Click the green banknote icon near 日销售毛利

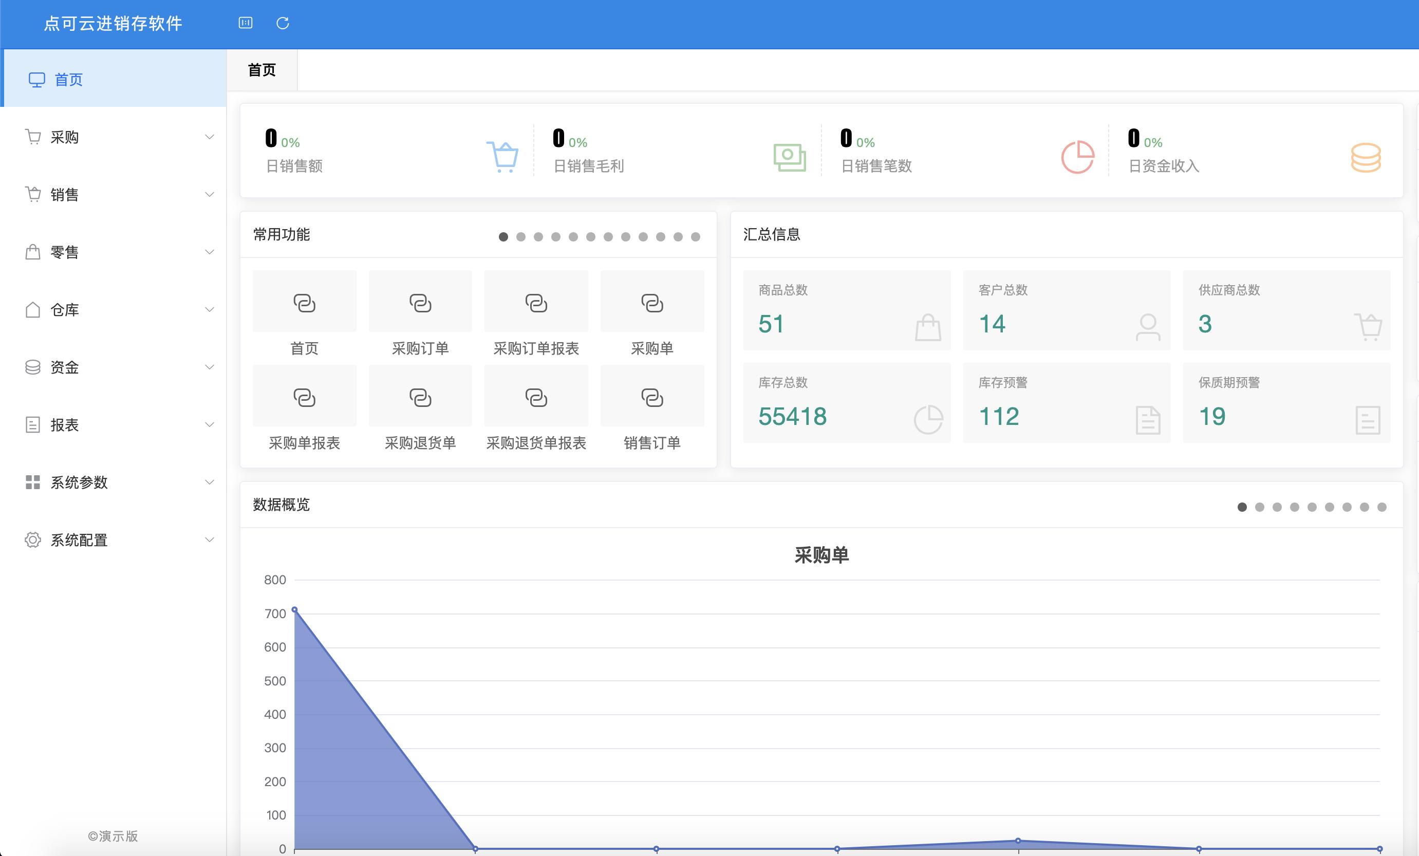coord(789,156)
